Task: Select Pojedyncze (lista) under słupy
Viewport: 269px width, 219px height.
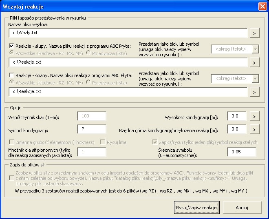Action: coord(88,53)
